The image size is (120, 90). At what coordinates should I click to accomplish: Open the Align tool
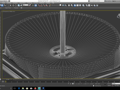[66, 5]
